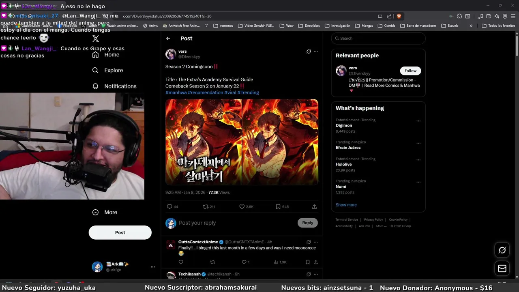519x292 pixels.
Task: Click the gray Reply button
Action: coord(308,223)
